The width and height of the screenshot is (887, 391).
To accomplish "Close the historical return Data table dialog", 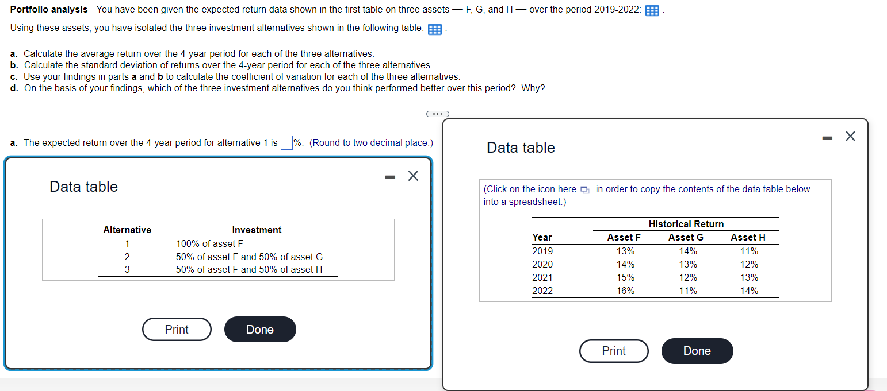I will pyautogui.click(x=850, y=136).
